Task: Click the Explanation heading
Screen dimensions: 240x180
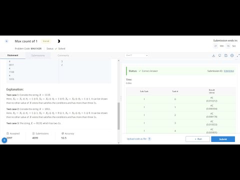Action: [x=15, y=89]
